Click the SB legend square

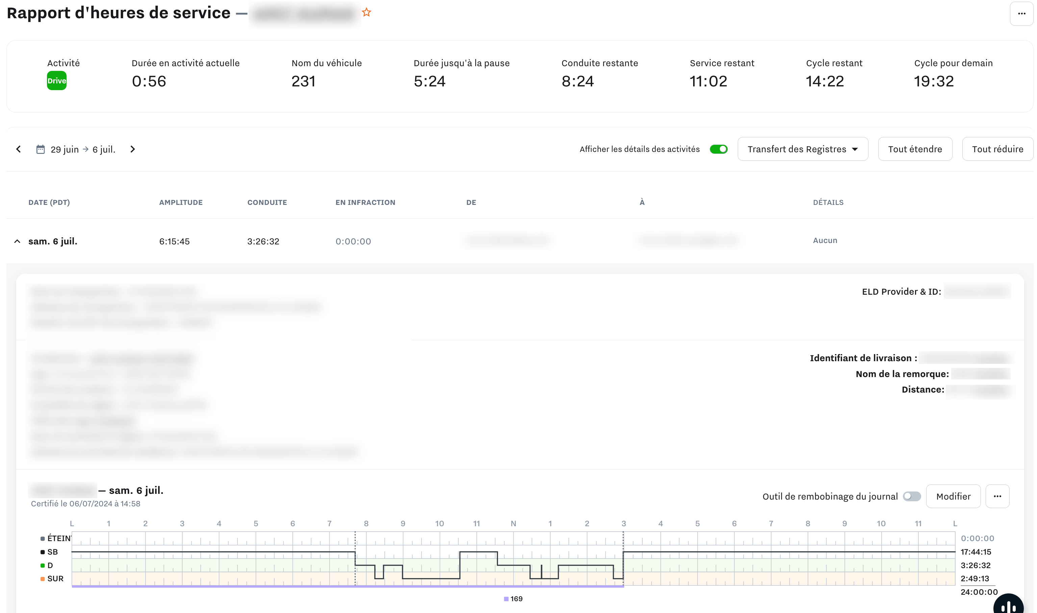[x=43, y=552]
